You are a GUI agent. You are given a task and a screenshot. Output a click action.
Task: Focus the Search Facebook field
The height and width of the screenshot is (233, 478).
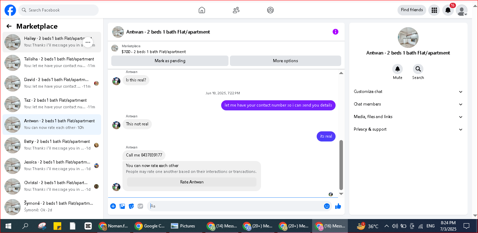click(x=58, y=10)
